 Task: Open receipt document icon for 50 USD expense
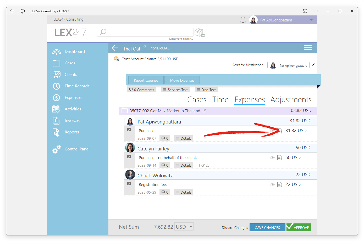(x=280, y=158)
